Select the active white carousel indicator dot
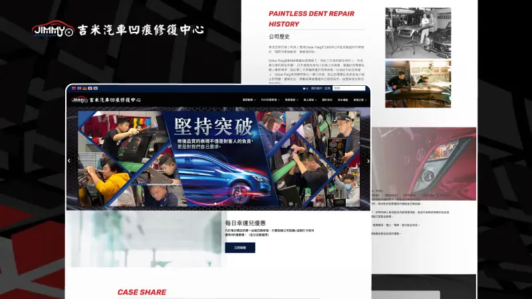 tap(215, 204)
